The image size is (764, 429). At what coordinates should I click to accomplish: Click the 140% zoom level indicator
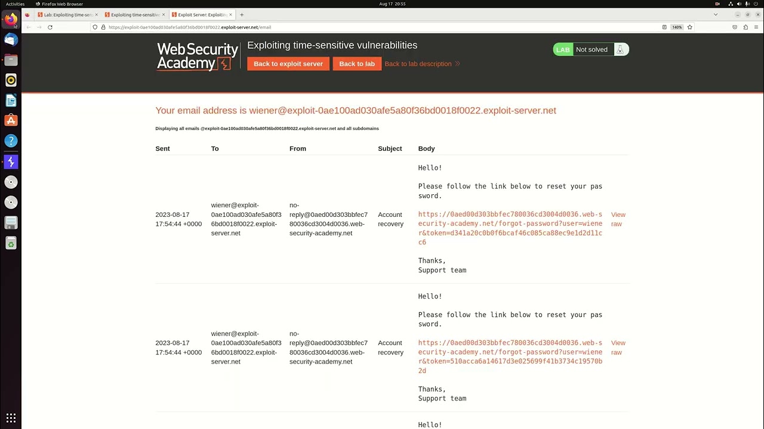[677, 27]
